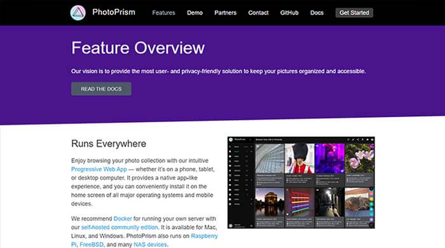Go to the Partners page

click(225, 13)
